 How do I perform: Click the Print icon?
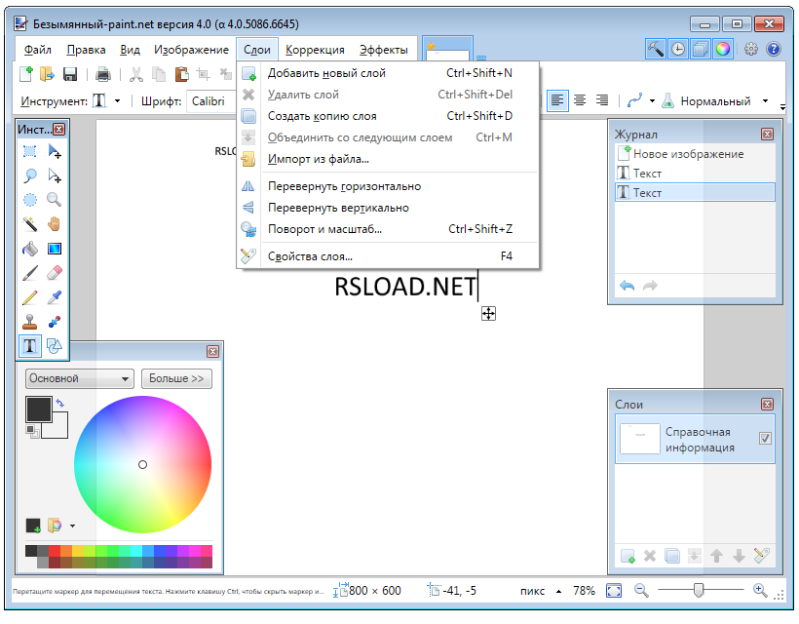click(103, 74)
